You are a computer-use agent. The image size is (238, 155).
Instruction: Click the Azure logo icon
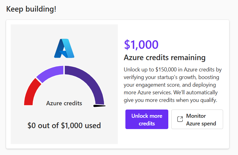tap(64, 49)
